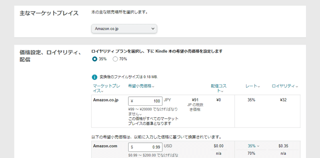
Task: Click the Amazon.co.jp marketplace row label
Action: pos(106,100)
